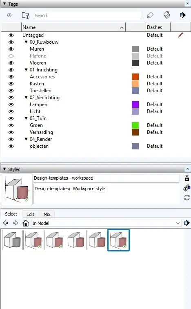This screenshot has width=191, height=309.
Task: Select the first gray style thumbnail
Action: tap(12, 240)
